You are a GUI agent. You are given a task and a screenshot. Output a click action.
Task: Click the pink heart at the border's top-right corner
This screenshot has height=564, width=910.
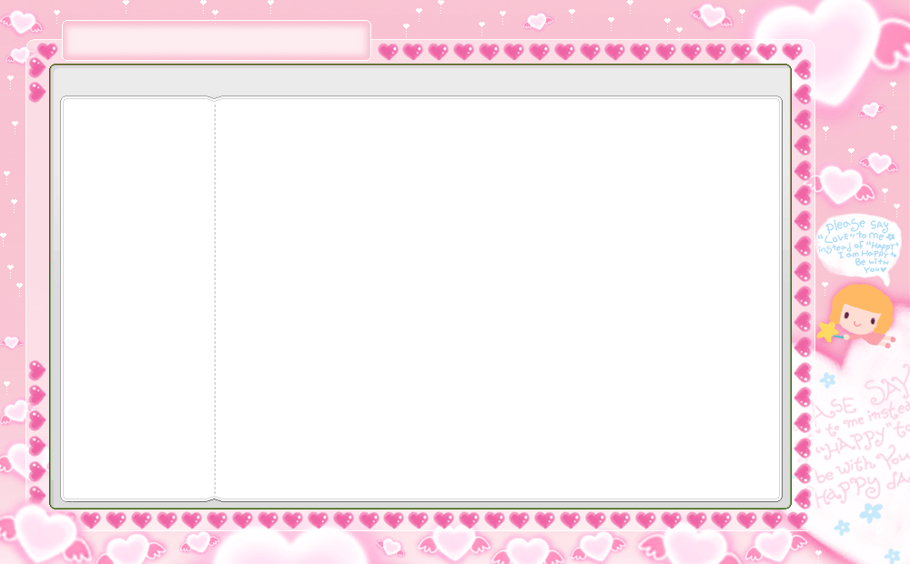[x=792, y=51]
